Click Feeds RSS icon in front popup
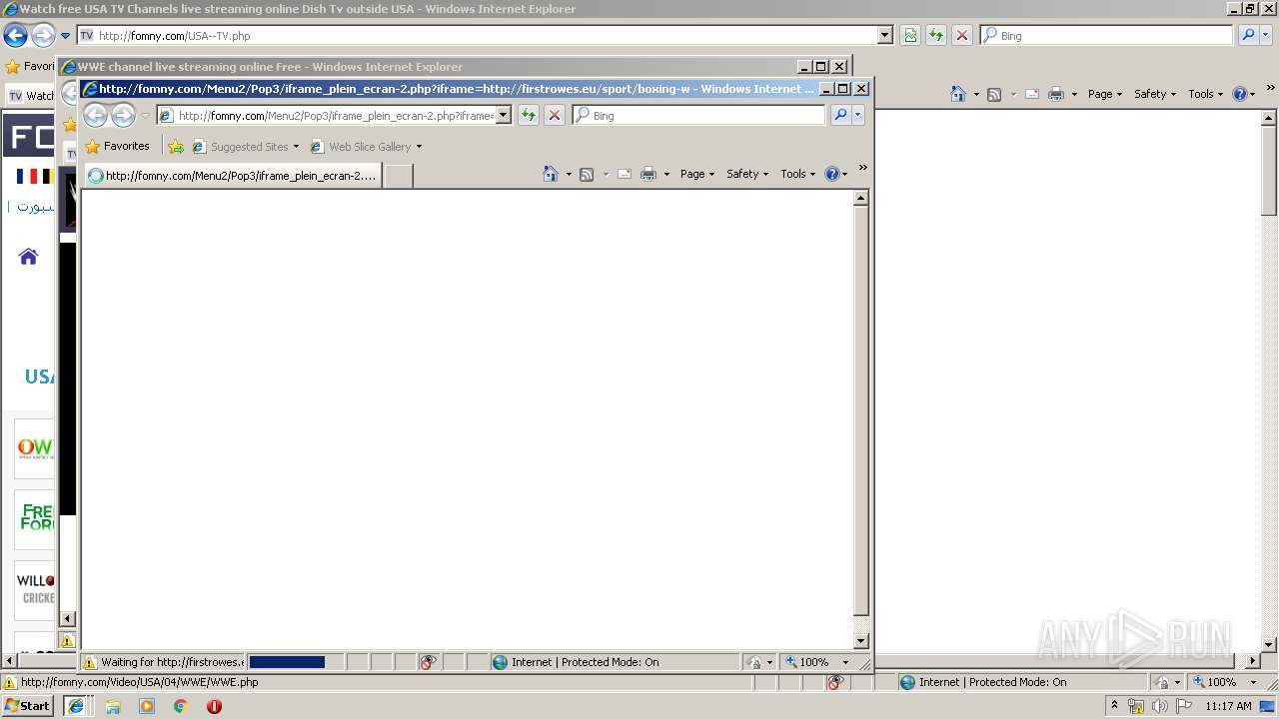Screen dimensions: 1279x719 click(x=587, y=174)
